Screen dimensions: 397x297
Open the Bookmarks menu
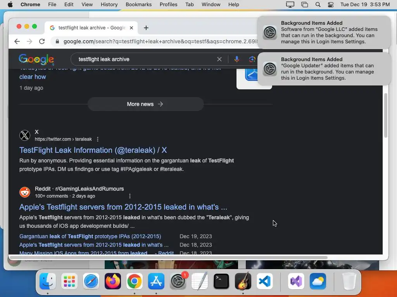point(138,5)
